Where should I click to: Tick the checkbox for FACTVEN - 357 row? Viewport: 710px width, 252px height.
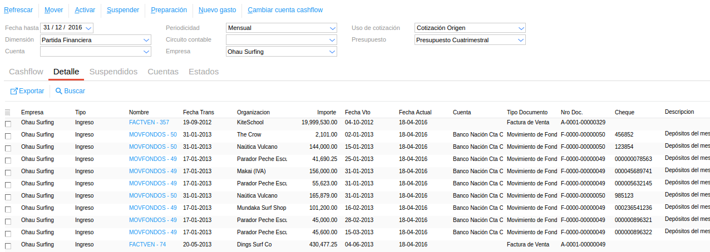coord(8,124)
